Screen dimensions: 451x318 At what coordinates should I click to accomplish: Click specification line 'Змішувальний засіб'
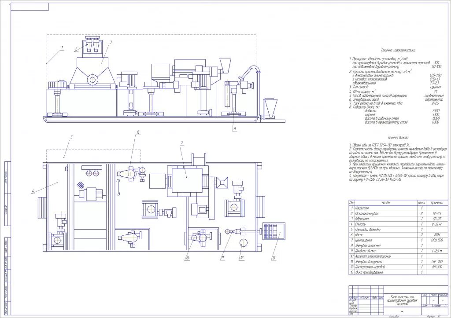pyautogui.click(x=363, y=99)
